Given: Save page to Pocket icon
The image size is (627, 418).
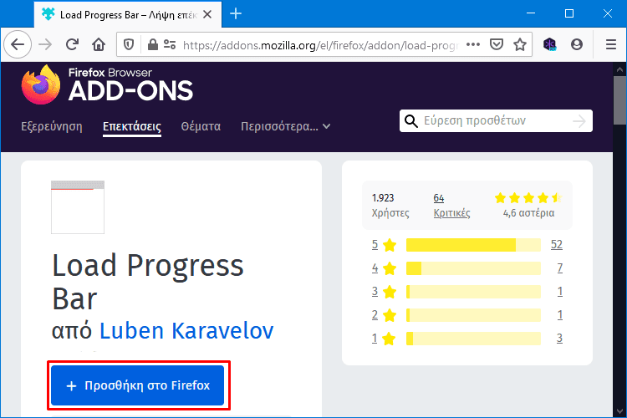Looking at the screenshot, I should click(497, 44).
